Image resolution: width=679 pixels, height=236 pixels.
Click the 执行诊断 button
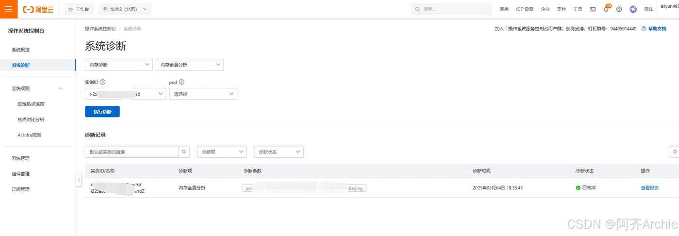[x=102, y=112]
